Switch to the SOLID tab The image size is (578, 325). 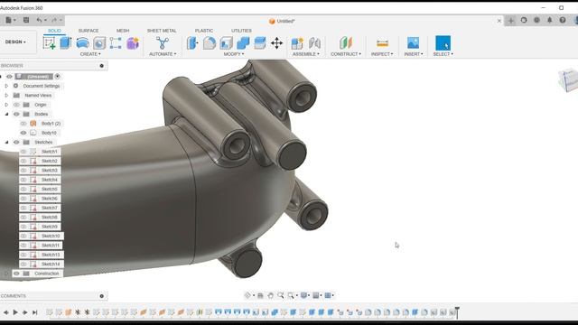(54, 31)
